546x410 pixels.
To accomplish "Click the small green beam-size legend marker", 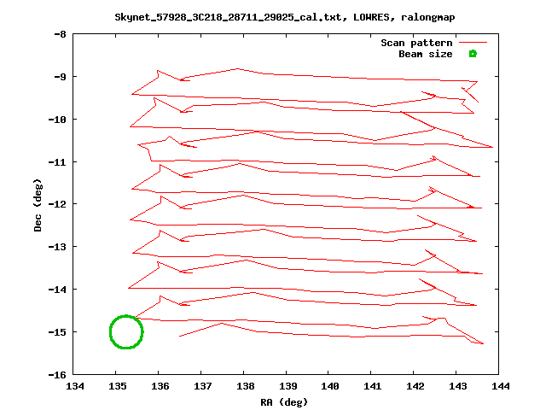I will [x=473, y=54].
